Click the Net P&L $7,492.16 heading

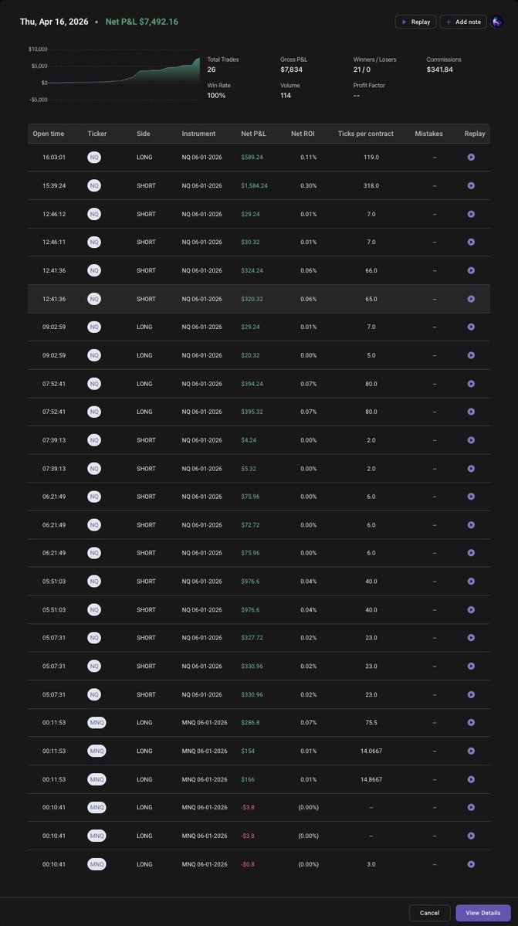coord(141,22)
